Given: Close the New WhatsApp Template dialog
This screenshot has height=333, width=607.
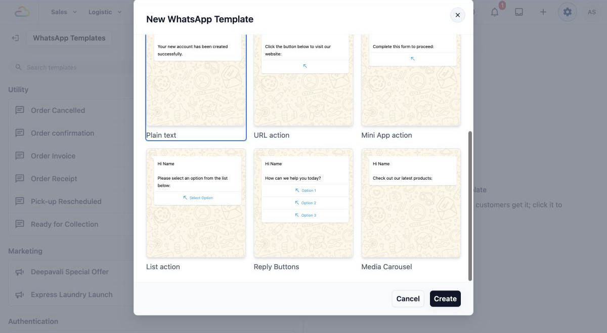Looking at the screenshot, I should (x=457, y=15).
